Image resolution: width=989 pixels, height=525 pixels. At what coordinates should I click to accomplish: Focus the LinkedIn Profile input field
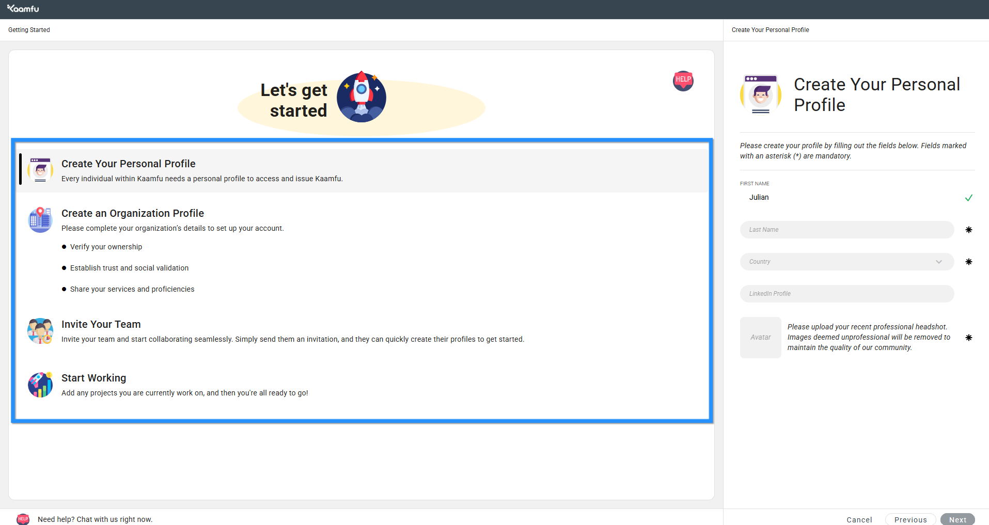click(846, 294)
